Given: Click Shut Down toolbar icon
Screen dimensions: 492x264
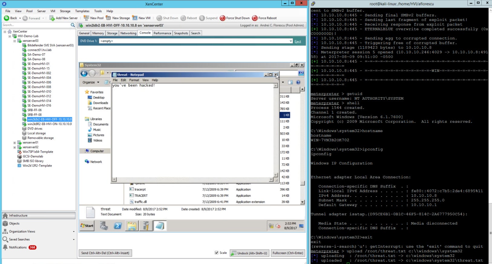Looking at the screenshot, I should pyautogui.click(x=159, y=18).
